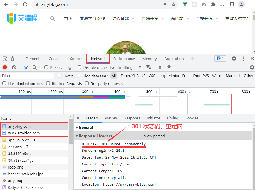Expand the General section
This screenshot has height=190, width=255.
pos(77,127)
